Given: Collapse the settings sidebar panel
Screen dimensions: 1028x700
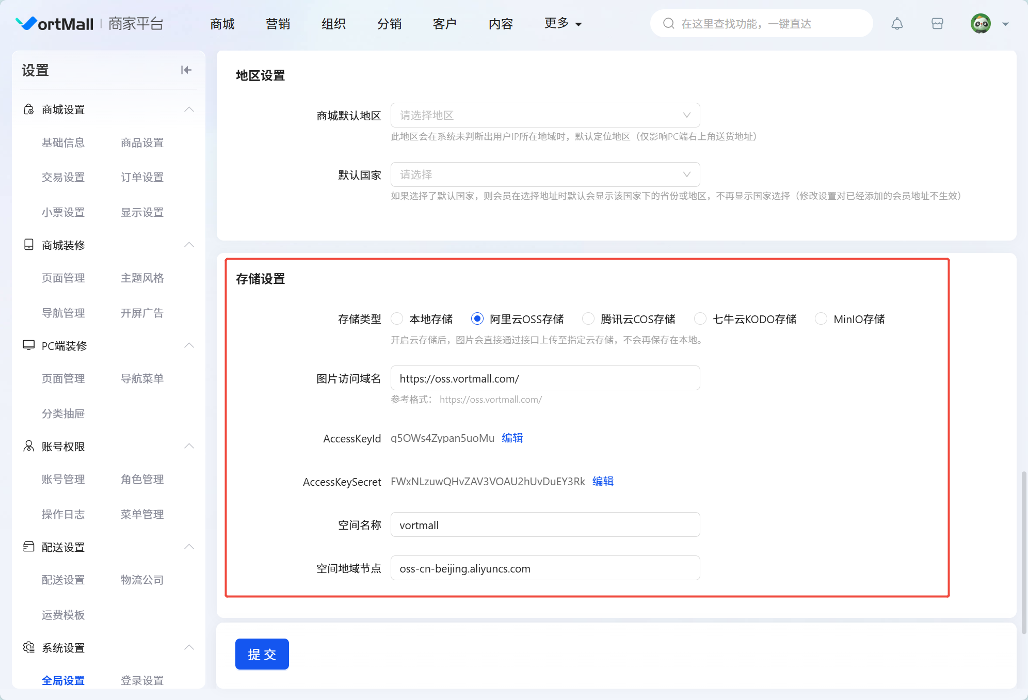Looking at the screenshot, I should [186, 70].
